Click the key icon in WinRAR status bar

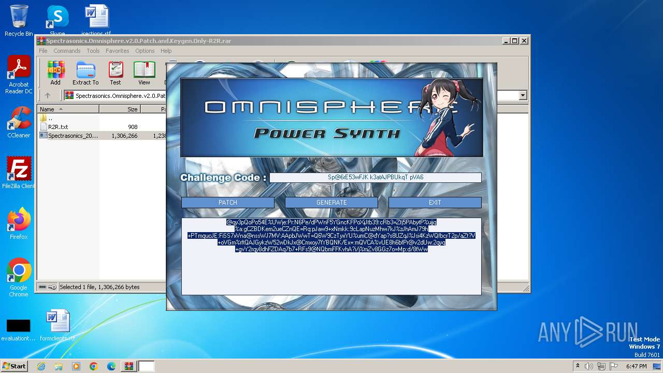coord(52,287)
